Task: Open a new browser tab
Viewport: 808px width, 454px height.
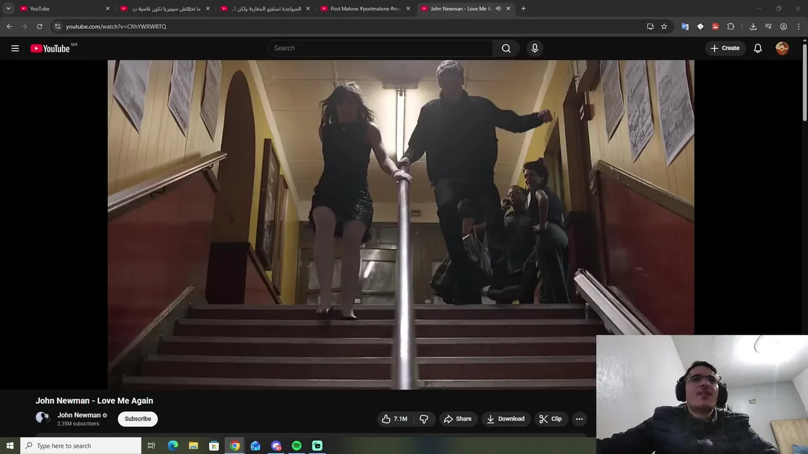Action: click(523, 8)
